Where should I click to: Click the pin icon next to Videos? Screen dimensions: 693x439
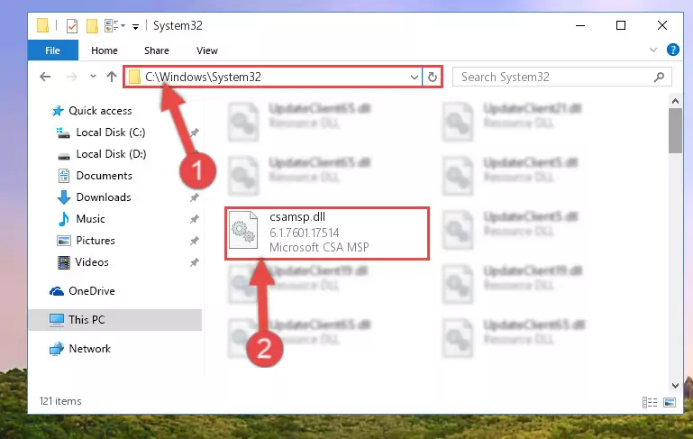[x=194, y=262]
